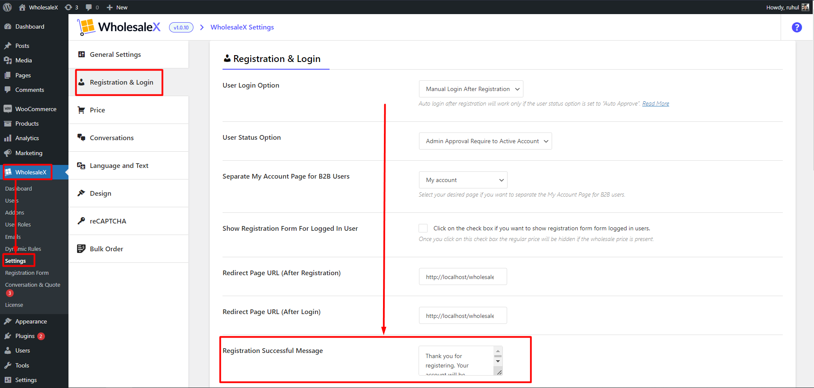Screen dimensions: 814x388
Task: Open the My account page dropdown
Action: tap(463, 180)
